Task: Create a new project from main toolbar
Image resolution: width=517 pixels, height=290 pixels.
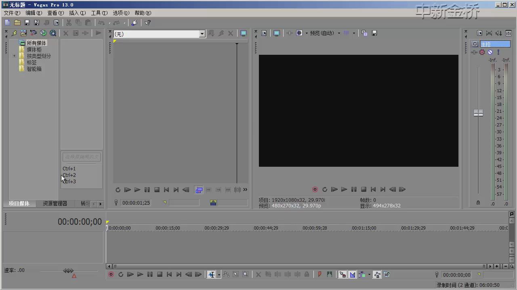Action: click(x=8, y=23)
